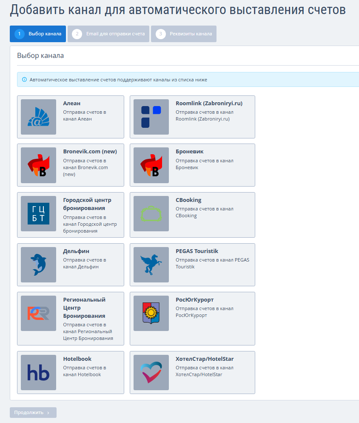Click description 'Отправка счетов в канал Hotelbook'

point(85,371)
